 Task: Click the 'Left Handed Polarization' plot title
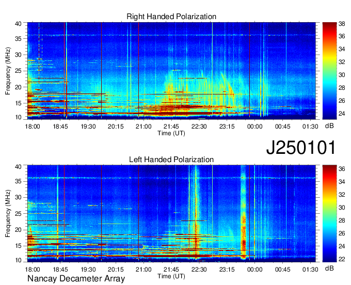point(171,160)
